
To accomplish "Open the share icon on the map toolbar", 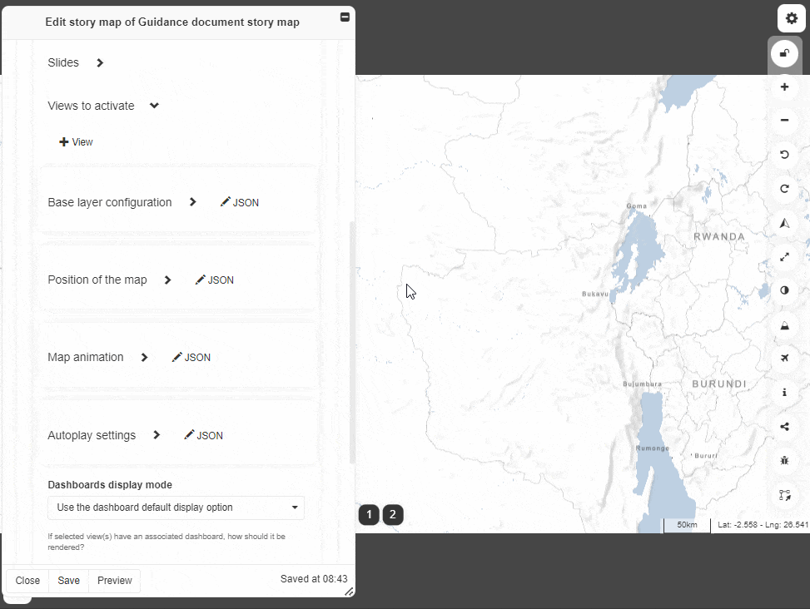I will click(784, 427).
